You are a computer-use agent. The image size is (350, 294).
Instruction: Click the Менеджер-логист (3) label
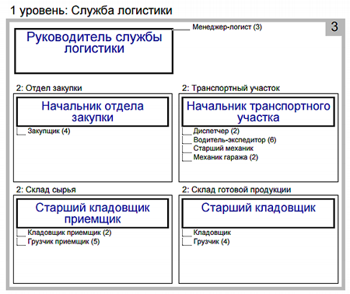tap(227, 27)
